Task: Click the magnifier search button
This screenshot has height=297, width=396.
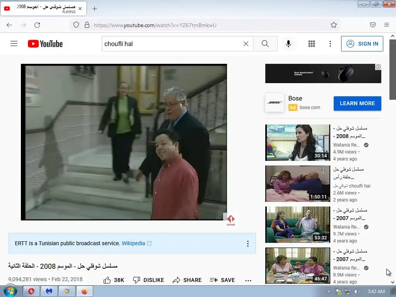Action: coord(265,44)
